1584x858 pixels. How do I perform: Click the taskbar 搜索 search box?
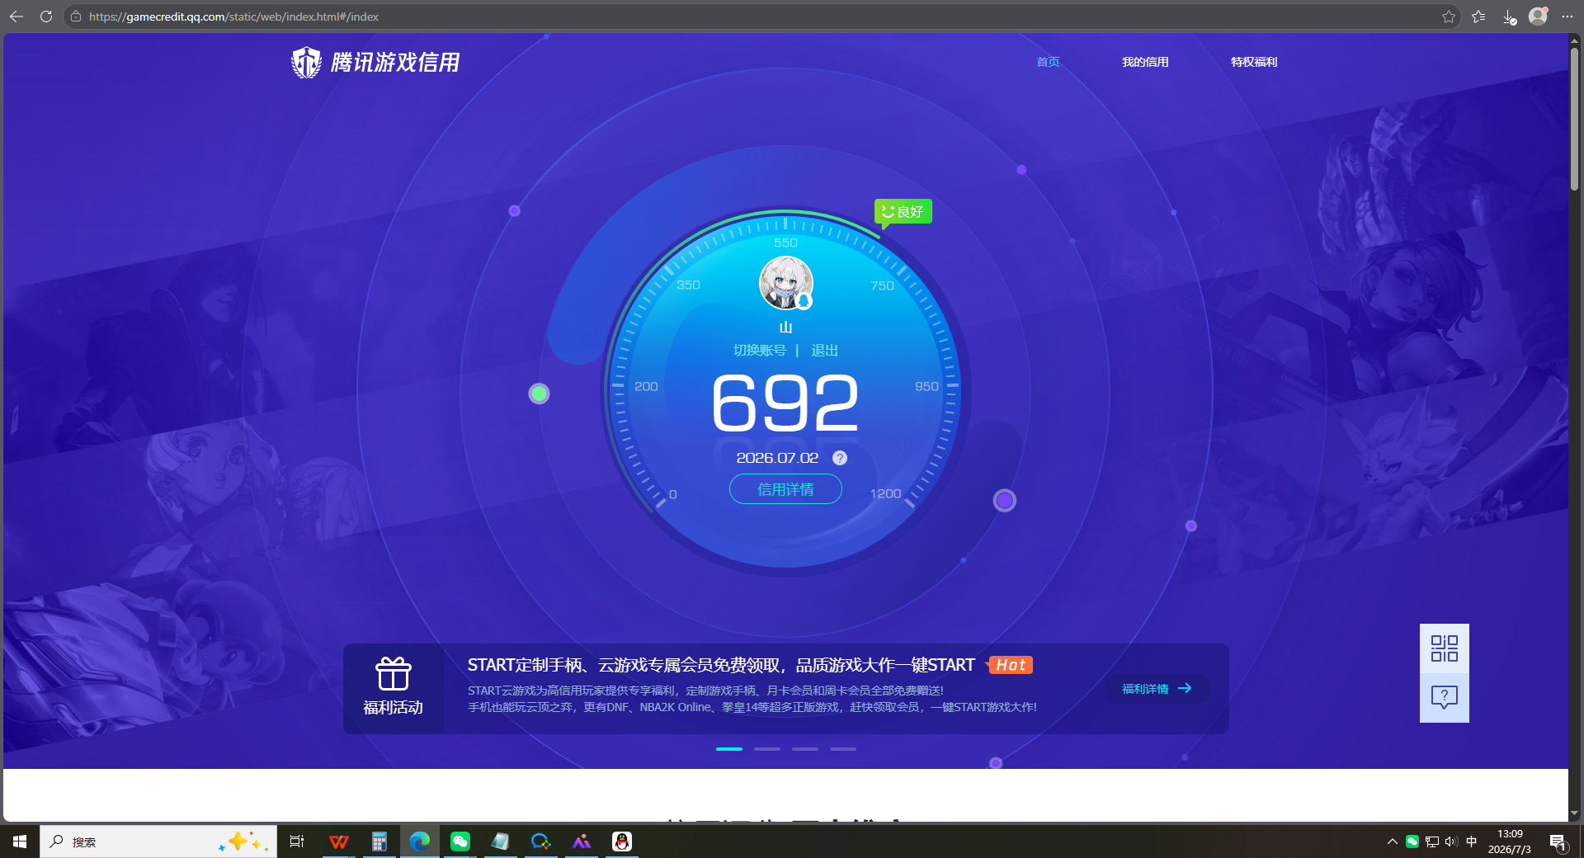point(158,841)
